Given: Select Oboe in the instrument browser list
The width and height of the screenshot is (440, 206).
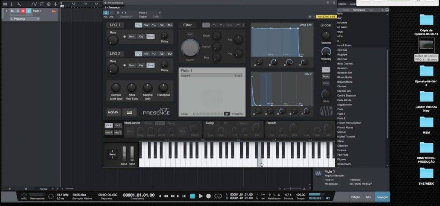Looking at the screenshot, I should click(340, 141).
